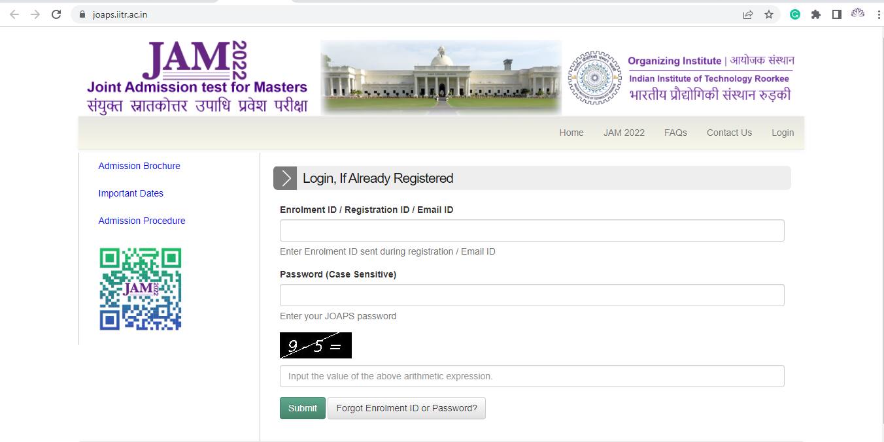Navigate to the Contact Us page
This screenshot has width=884, height=442.
click(x=729, y=133)
